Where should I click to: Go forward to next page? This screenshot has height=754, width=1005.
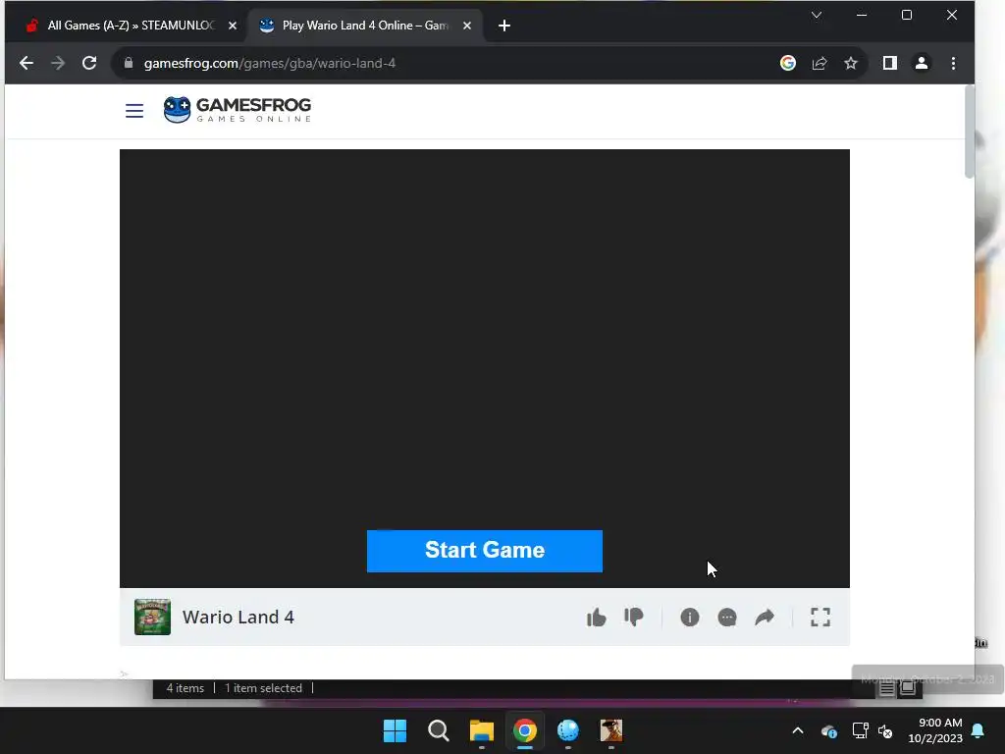point(58,63)
